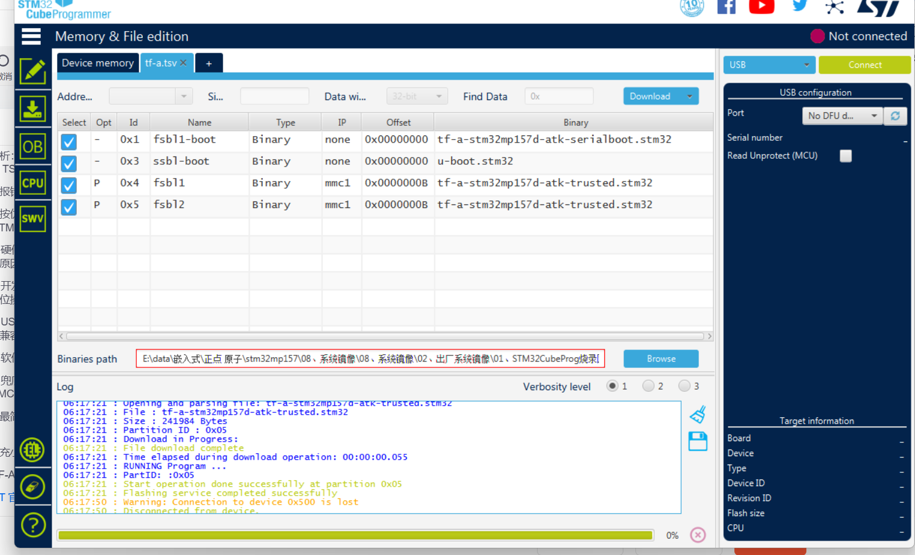This screenshot has width=915, height=555.
Task: Click the programming progress bar
Action: pyautogui.click(x=355, y=535)
